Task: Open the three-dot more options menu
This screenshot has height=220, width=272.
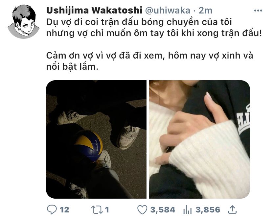Action: click(258, 11)
